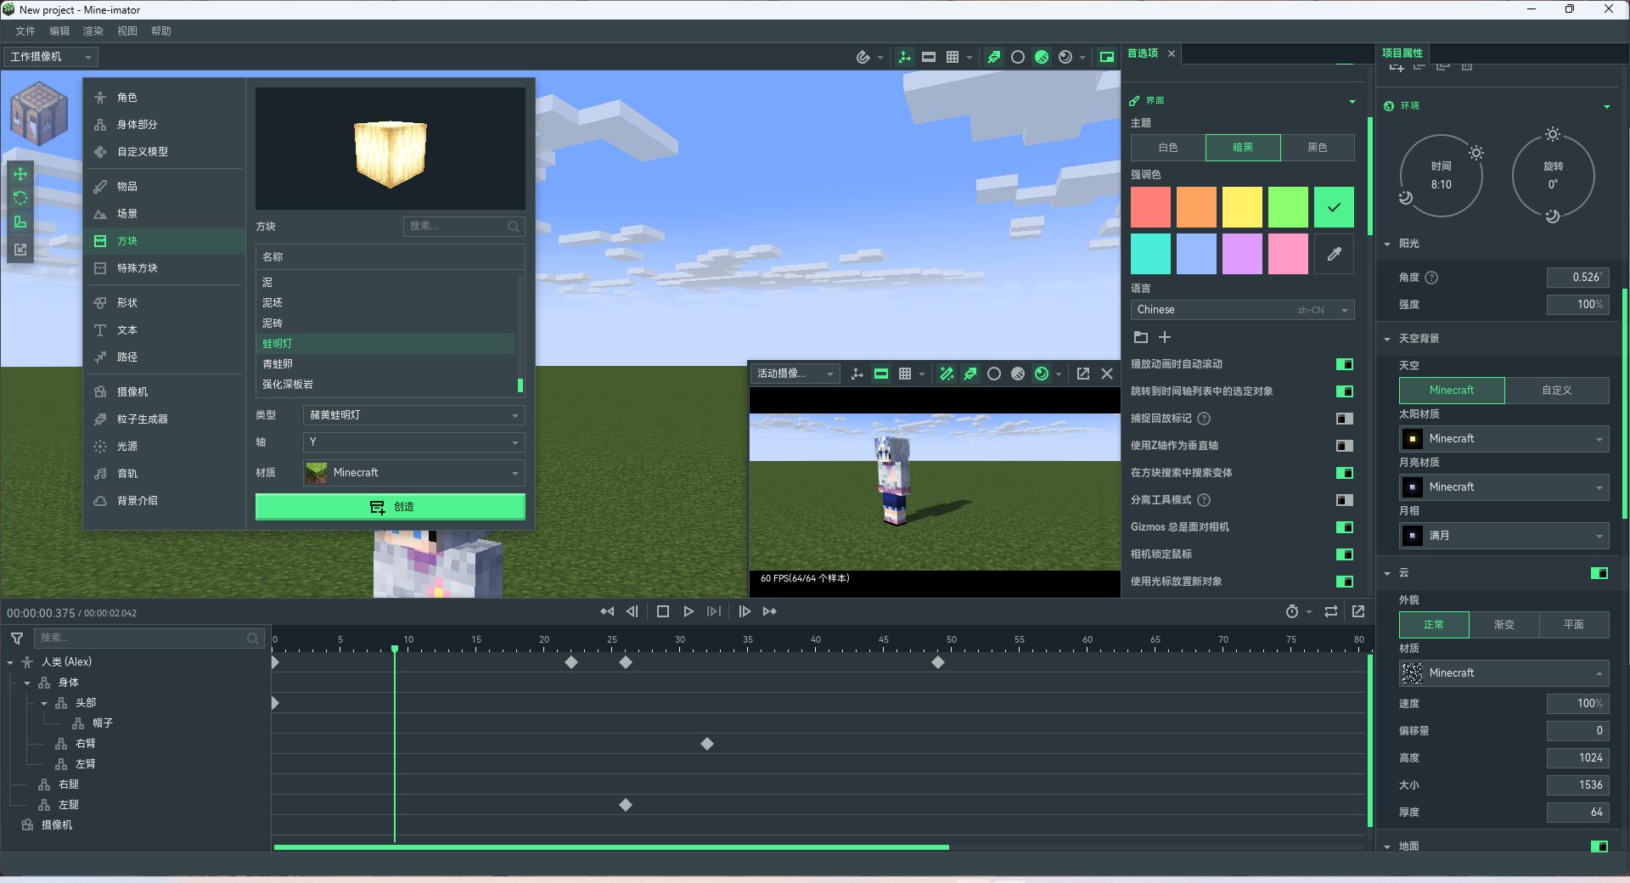The image size is (1630, 883).
Task: Stop the timeline playback
Action: point(663,611)
